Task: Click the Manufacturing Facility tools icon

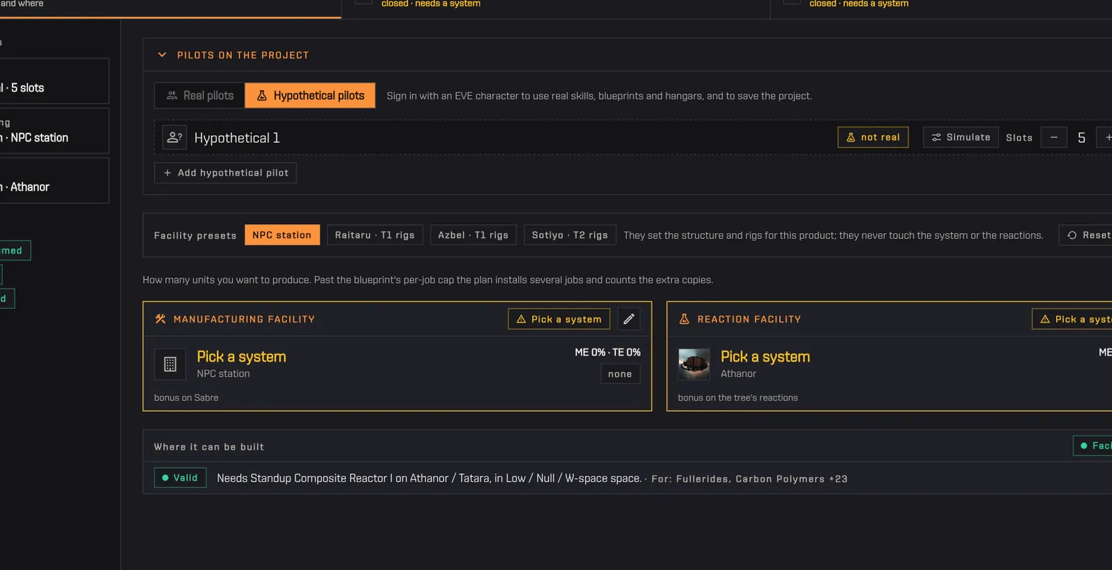Action: 161,319
